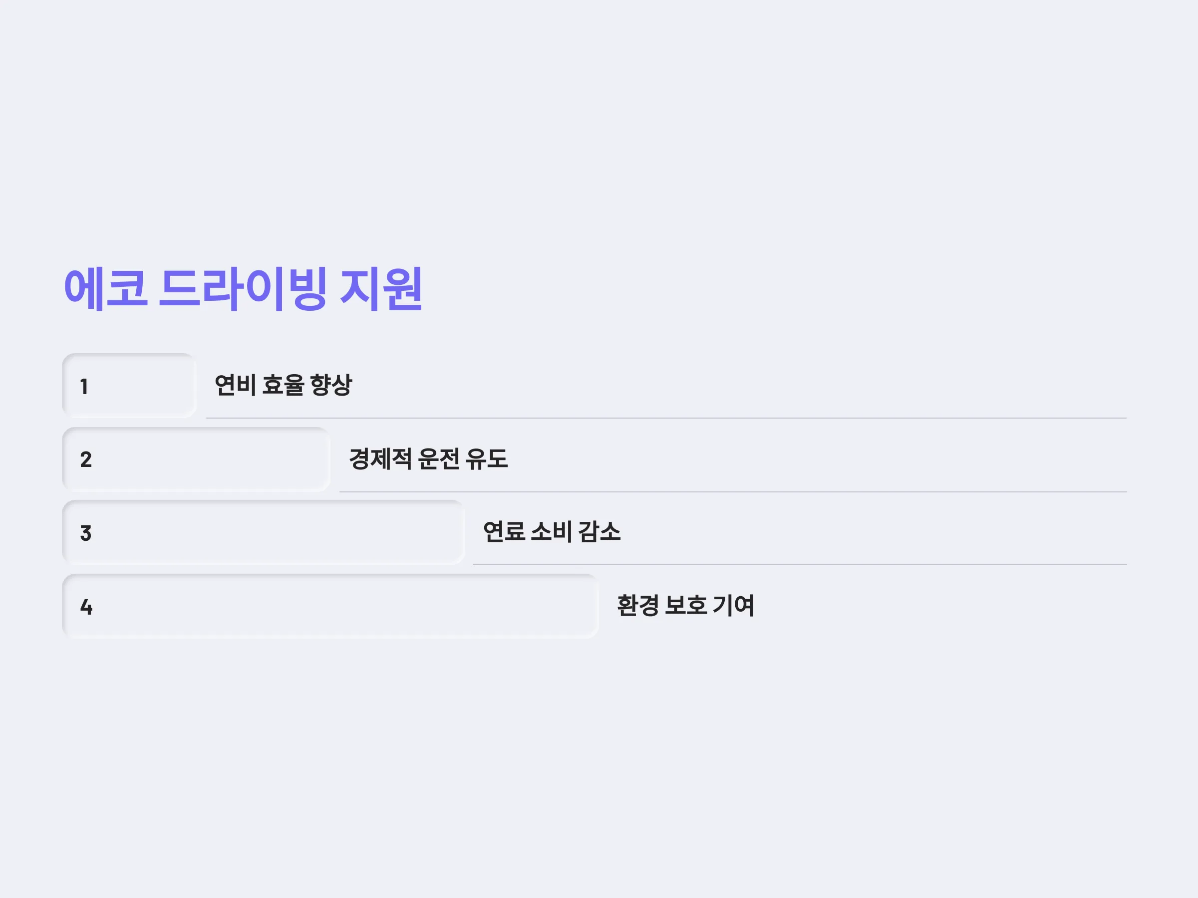Click the digit 4 label
The image size is (1198, 898).
86,607
